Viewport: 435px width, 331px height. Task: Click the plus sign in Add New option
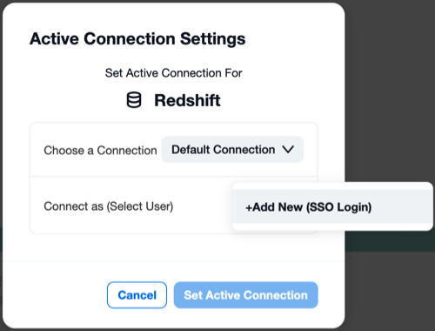coord(249,208)
